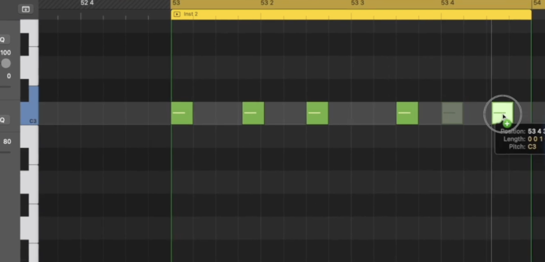
Task: Select the third green note from the left
Action: [x=317, y=113]
